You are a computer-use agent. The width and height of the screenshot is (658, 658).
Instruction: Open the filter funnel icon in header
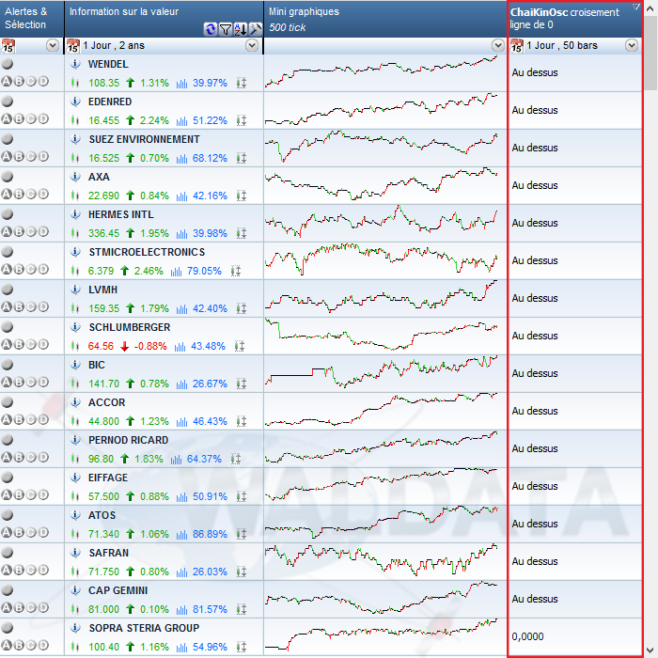pos(226,29)
